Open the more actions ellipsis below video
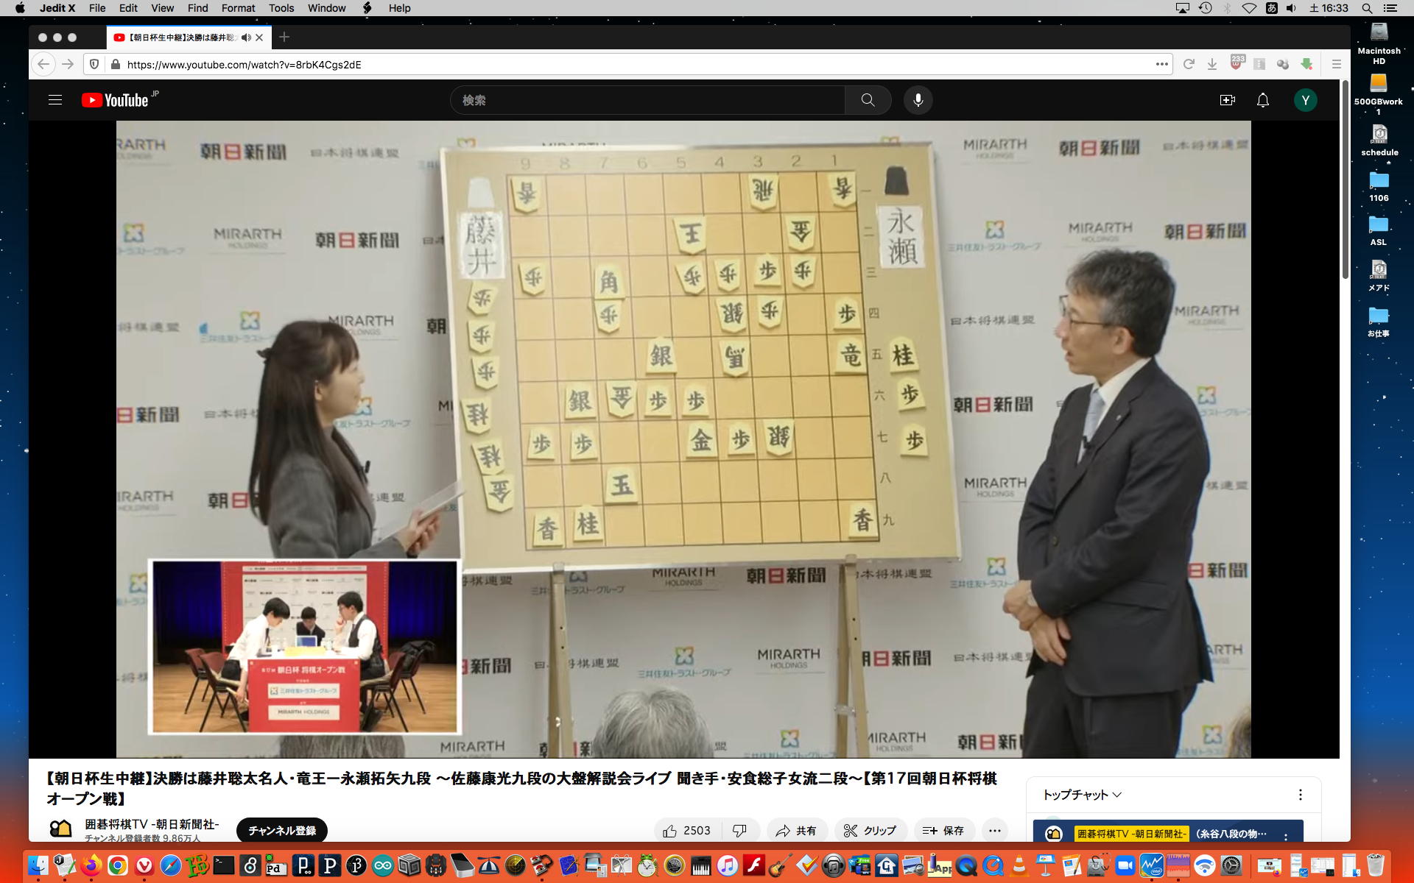This screenshot has height=883, width=1414. (994, 831)
